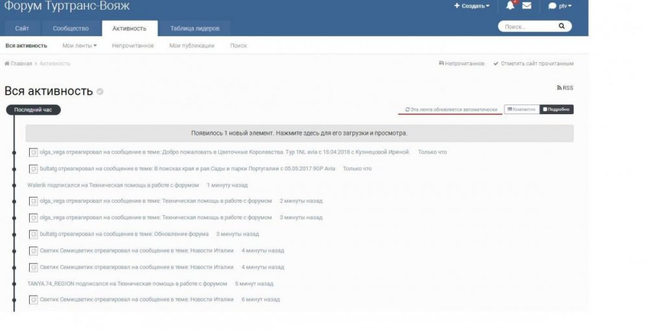
Task: Switch to the Сайт tab
Action: [22, 28]
